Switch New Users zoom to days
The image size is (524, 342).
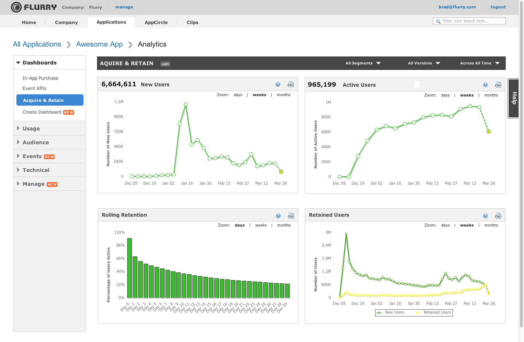tap(238, 95)
